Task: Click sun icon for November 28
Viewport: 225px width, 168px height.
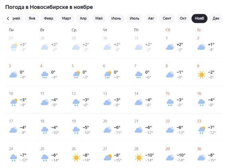Action: coord(139,158)
